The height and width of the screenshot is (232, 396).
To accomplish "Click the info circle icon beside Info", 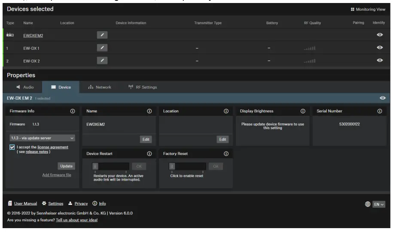I will click(x=95, y=203).
